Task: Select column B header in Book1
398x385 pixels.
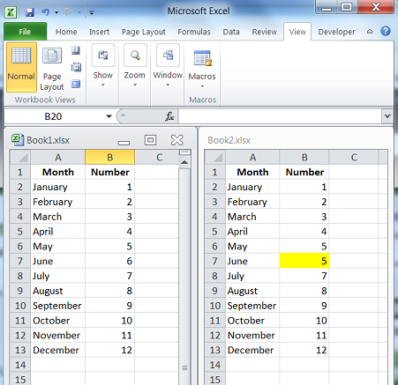Action: 109,158
